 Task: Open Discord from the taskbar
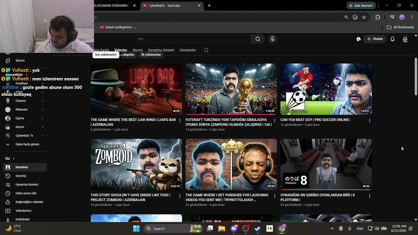click(234, 228)
